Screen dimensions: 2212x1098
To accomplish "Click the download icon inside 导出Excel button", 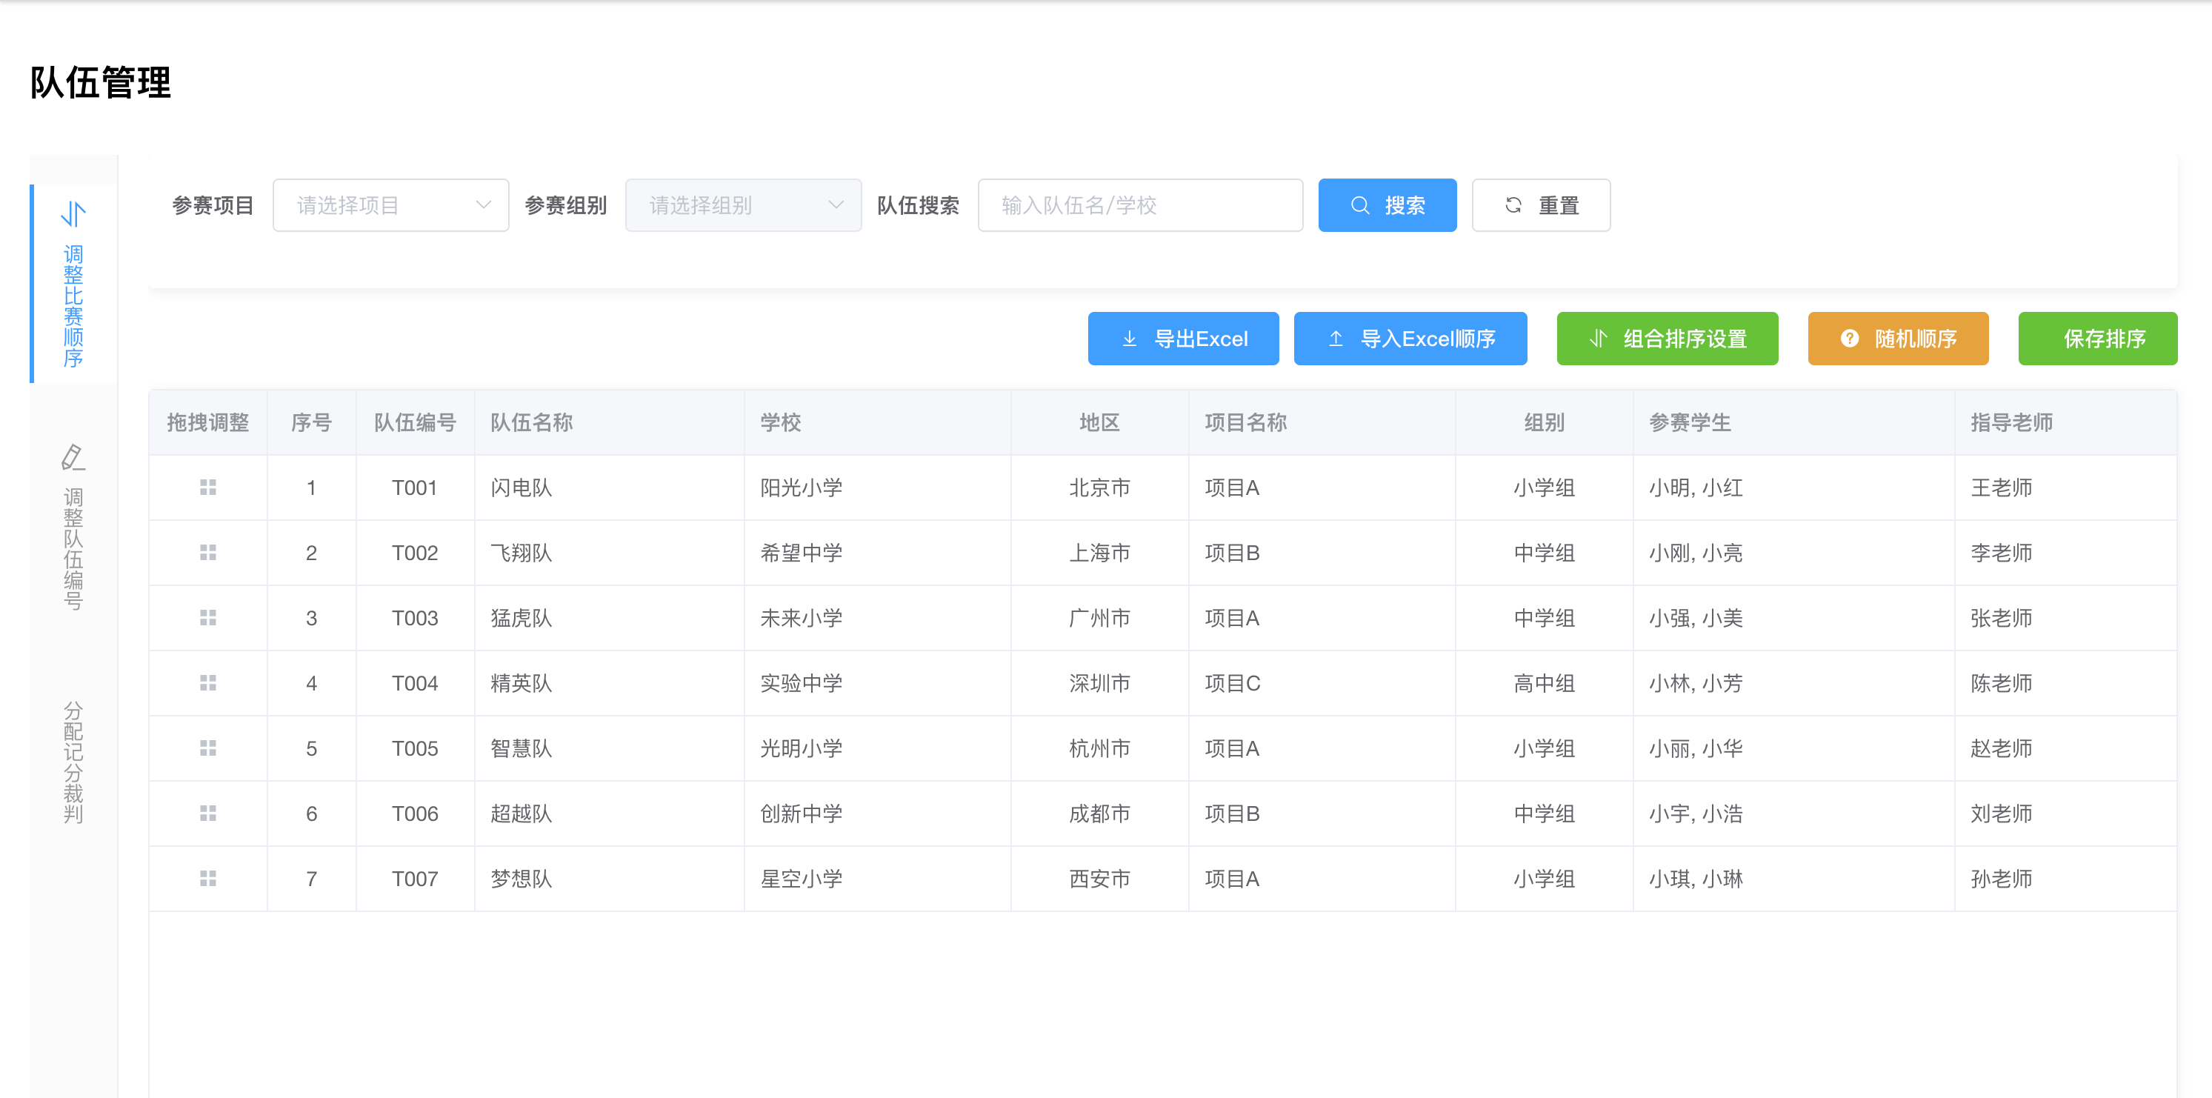I will (x=1129, y=339).
